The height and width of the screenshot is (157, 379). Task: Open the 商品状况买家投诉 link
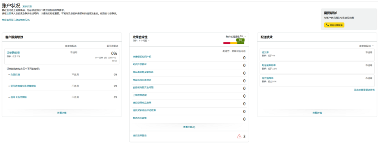142,79
